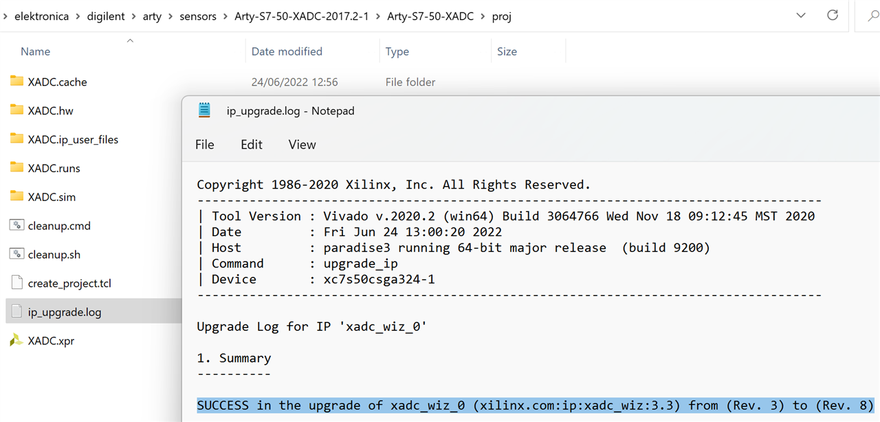The image size is (880, 422).
Task: Open the address bar history dropdown
Action: [801, 15]
